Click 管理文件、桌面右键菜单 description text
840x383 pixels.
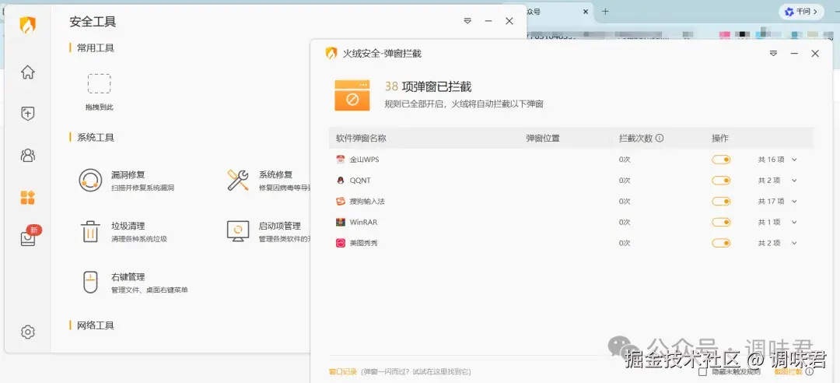pyautogui.click(x=149, y=290)
